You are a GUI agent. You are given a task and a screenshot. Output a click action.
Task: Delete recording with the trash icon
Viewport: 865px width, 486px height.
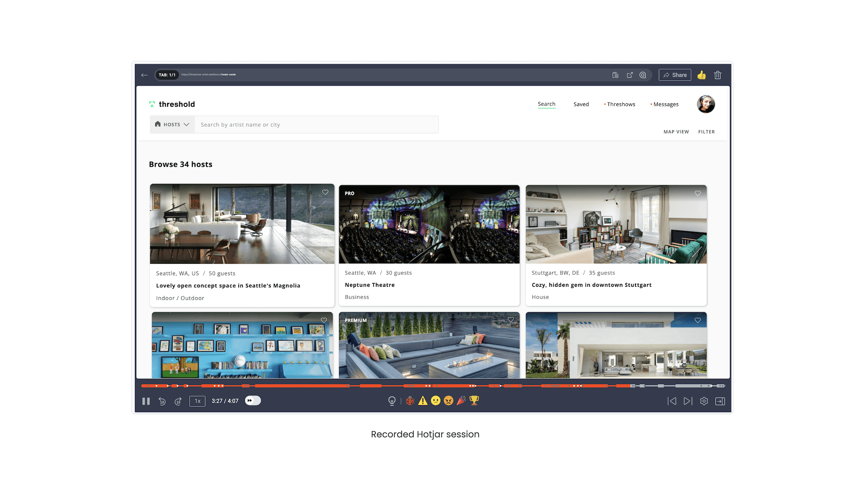(718, 75)
